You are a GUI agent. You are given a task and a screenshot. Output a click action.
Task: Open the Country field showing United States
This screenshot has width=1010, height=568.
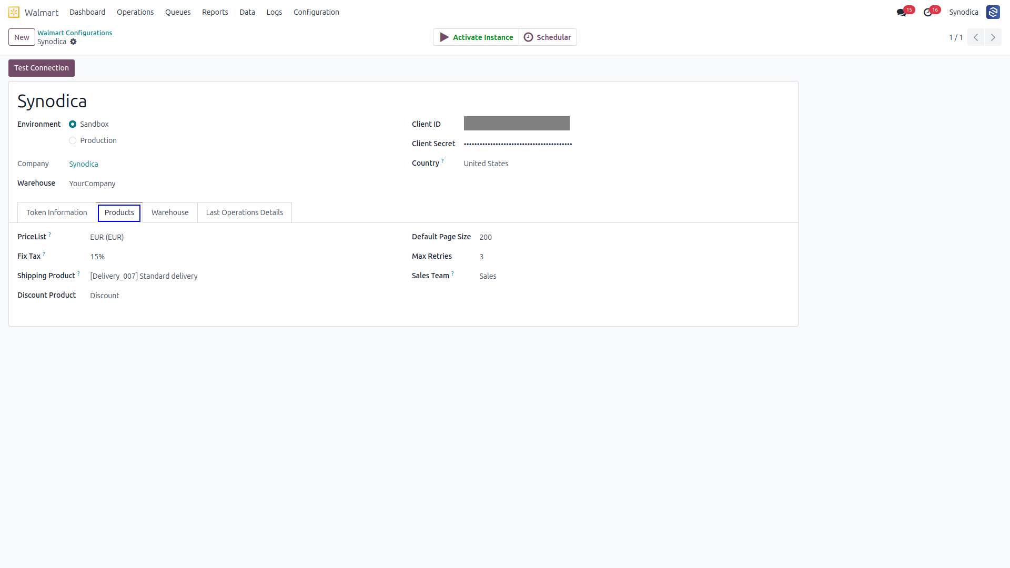click(x=486, y=164)
